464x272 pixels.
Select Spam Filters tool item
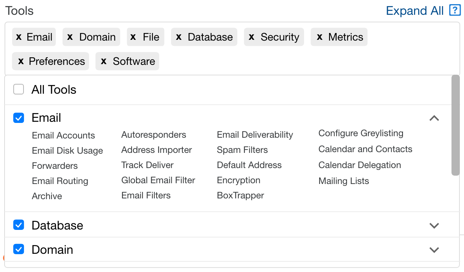pyautogui.click(x=242, y=150)
